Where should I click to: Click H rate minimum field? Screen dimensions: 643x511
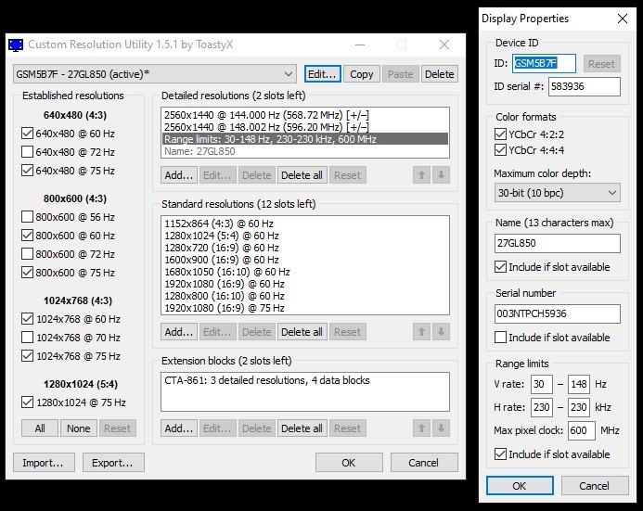[542, 407]
